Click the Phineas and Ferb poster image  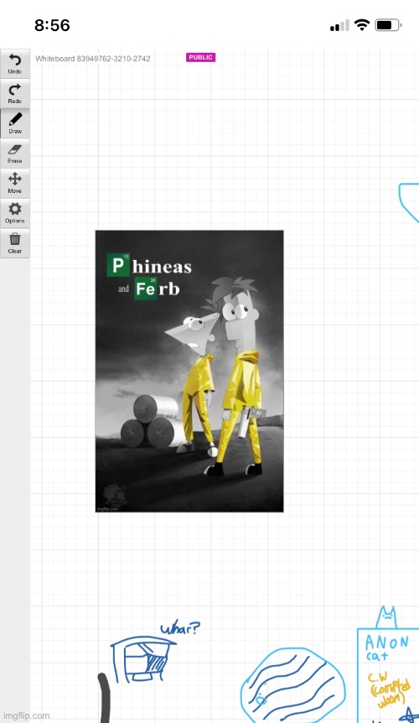[x=189, y=372]
